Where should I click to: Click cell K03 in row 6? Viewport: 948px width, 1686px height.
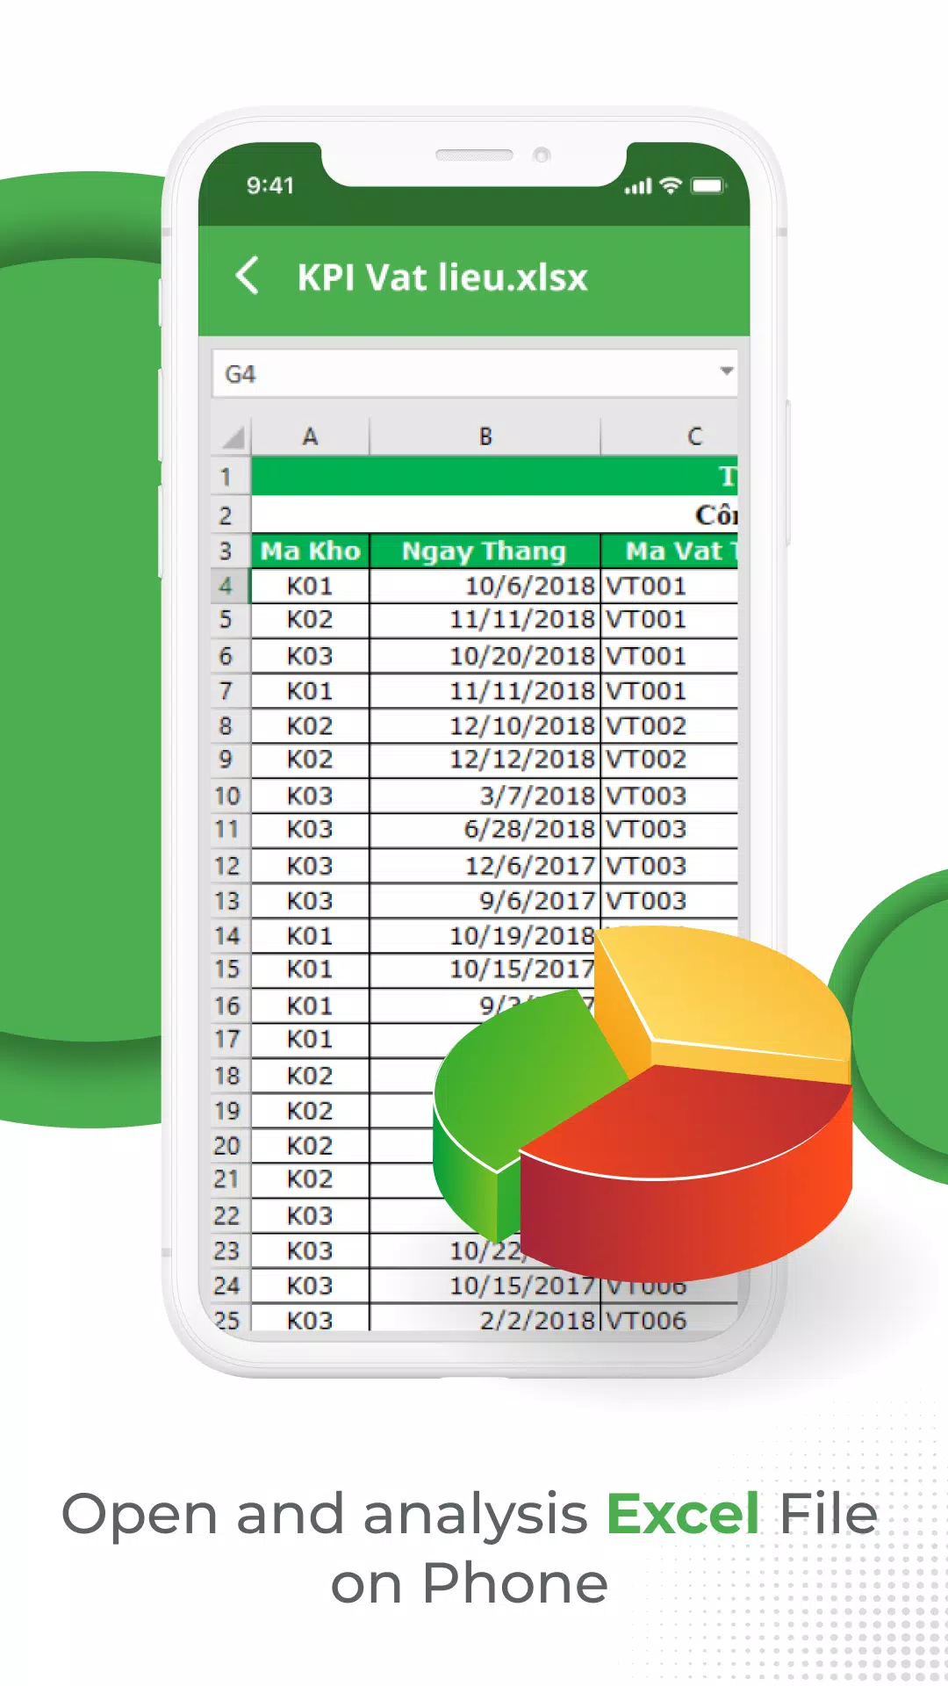tap(311, 656)
